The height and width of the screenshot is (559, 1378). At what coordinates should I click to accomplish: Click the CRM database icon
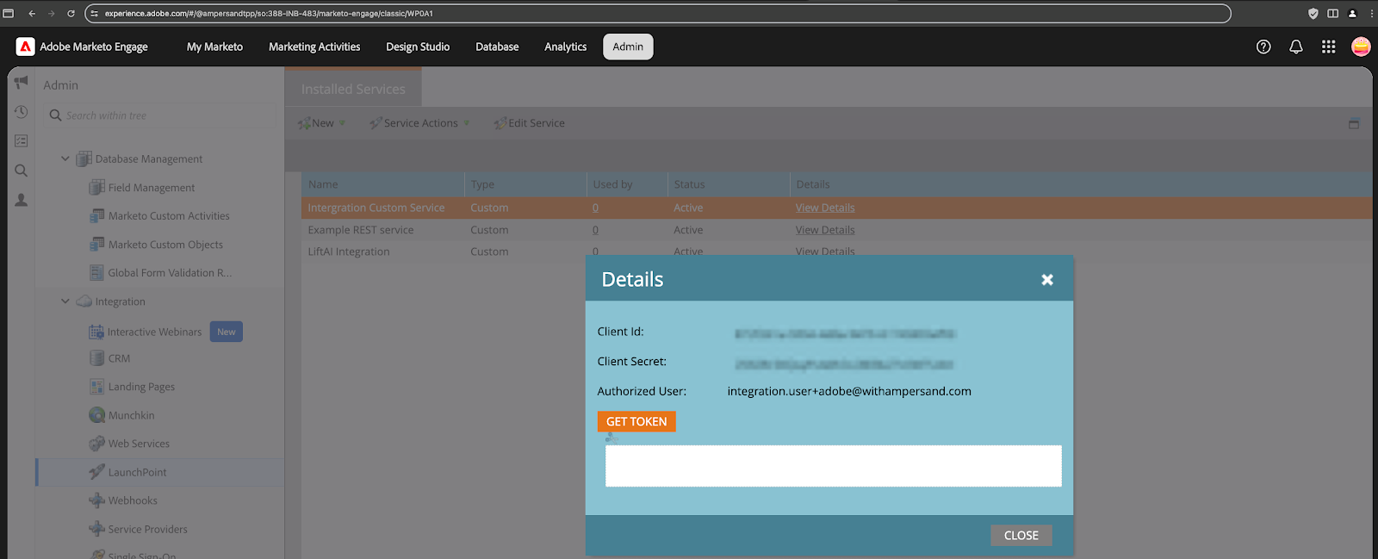97,358
